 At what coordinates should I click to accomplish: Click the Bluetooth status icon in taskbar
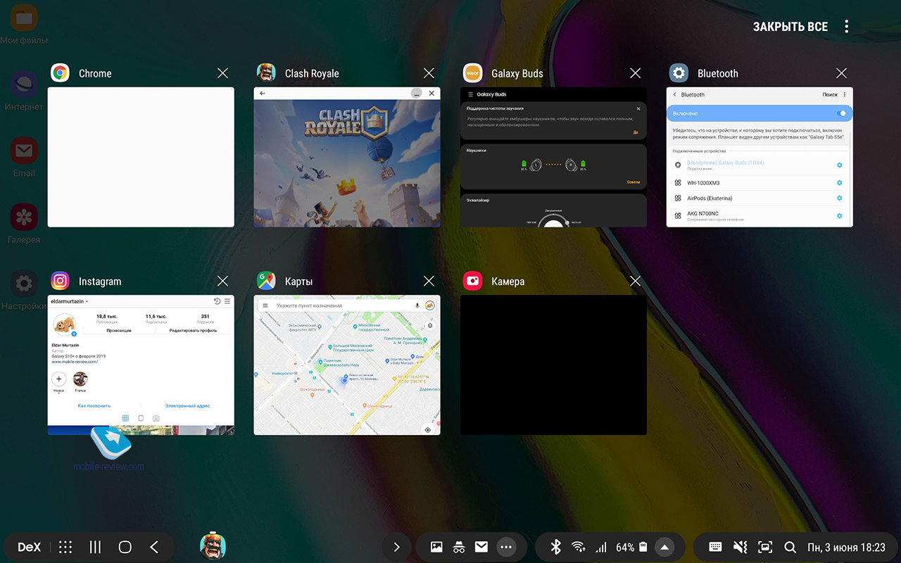pyautogui.click(x=555, y=547)
